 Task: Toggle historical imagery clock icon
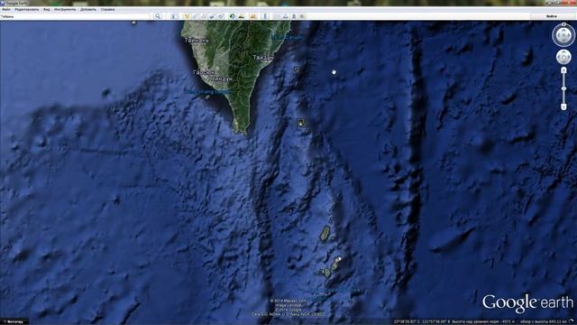click(233, 16)
